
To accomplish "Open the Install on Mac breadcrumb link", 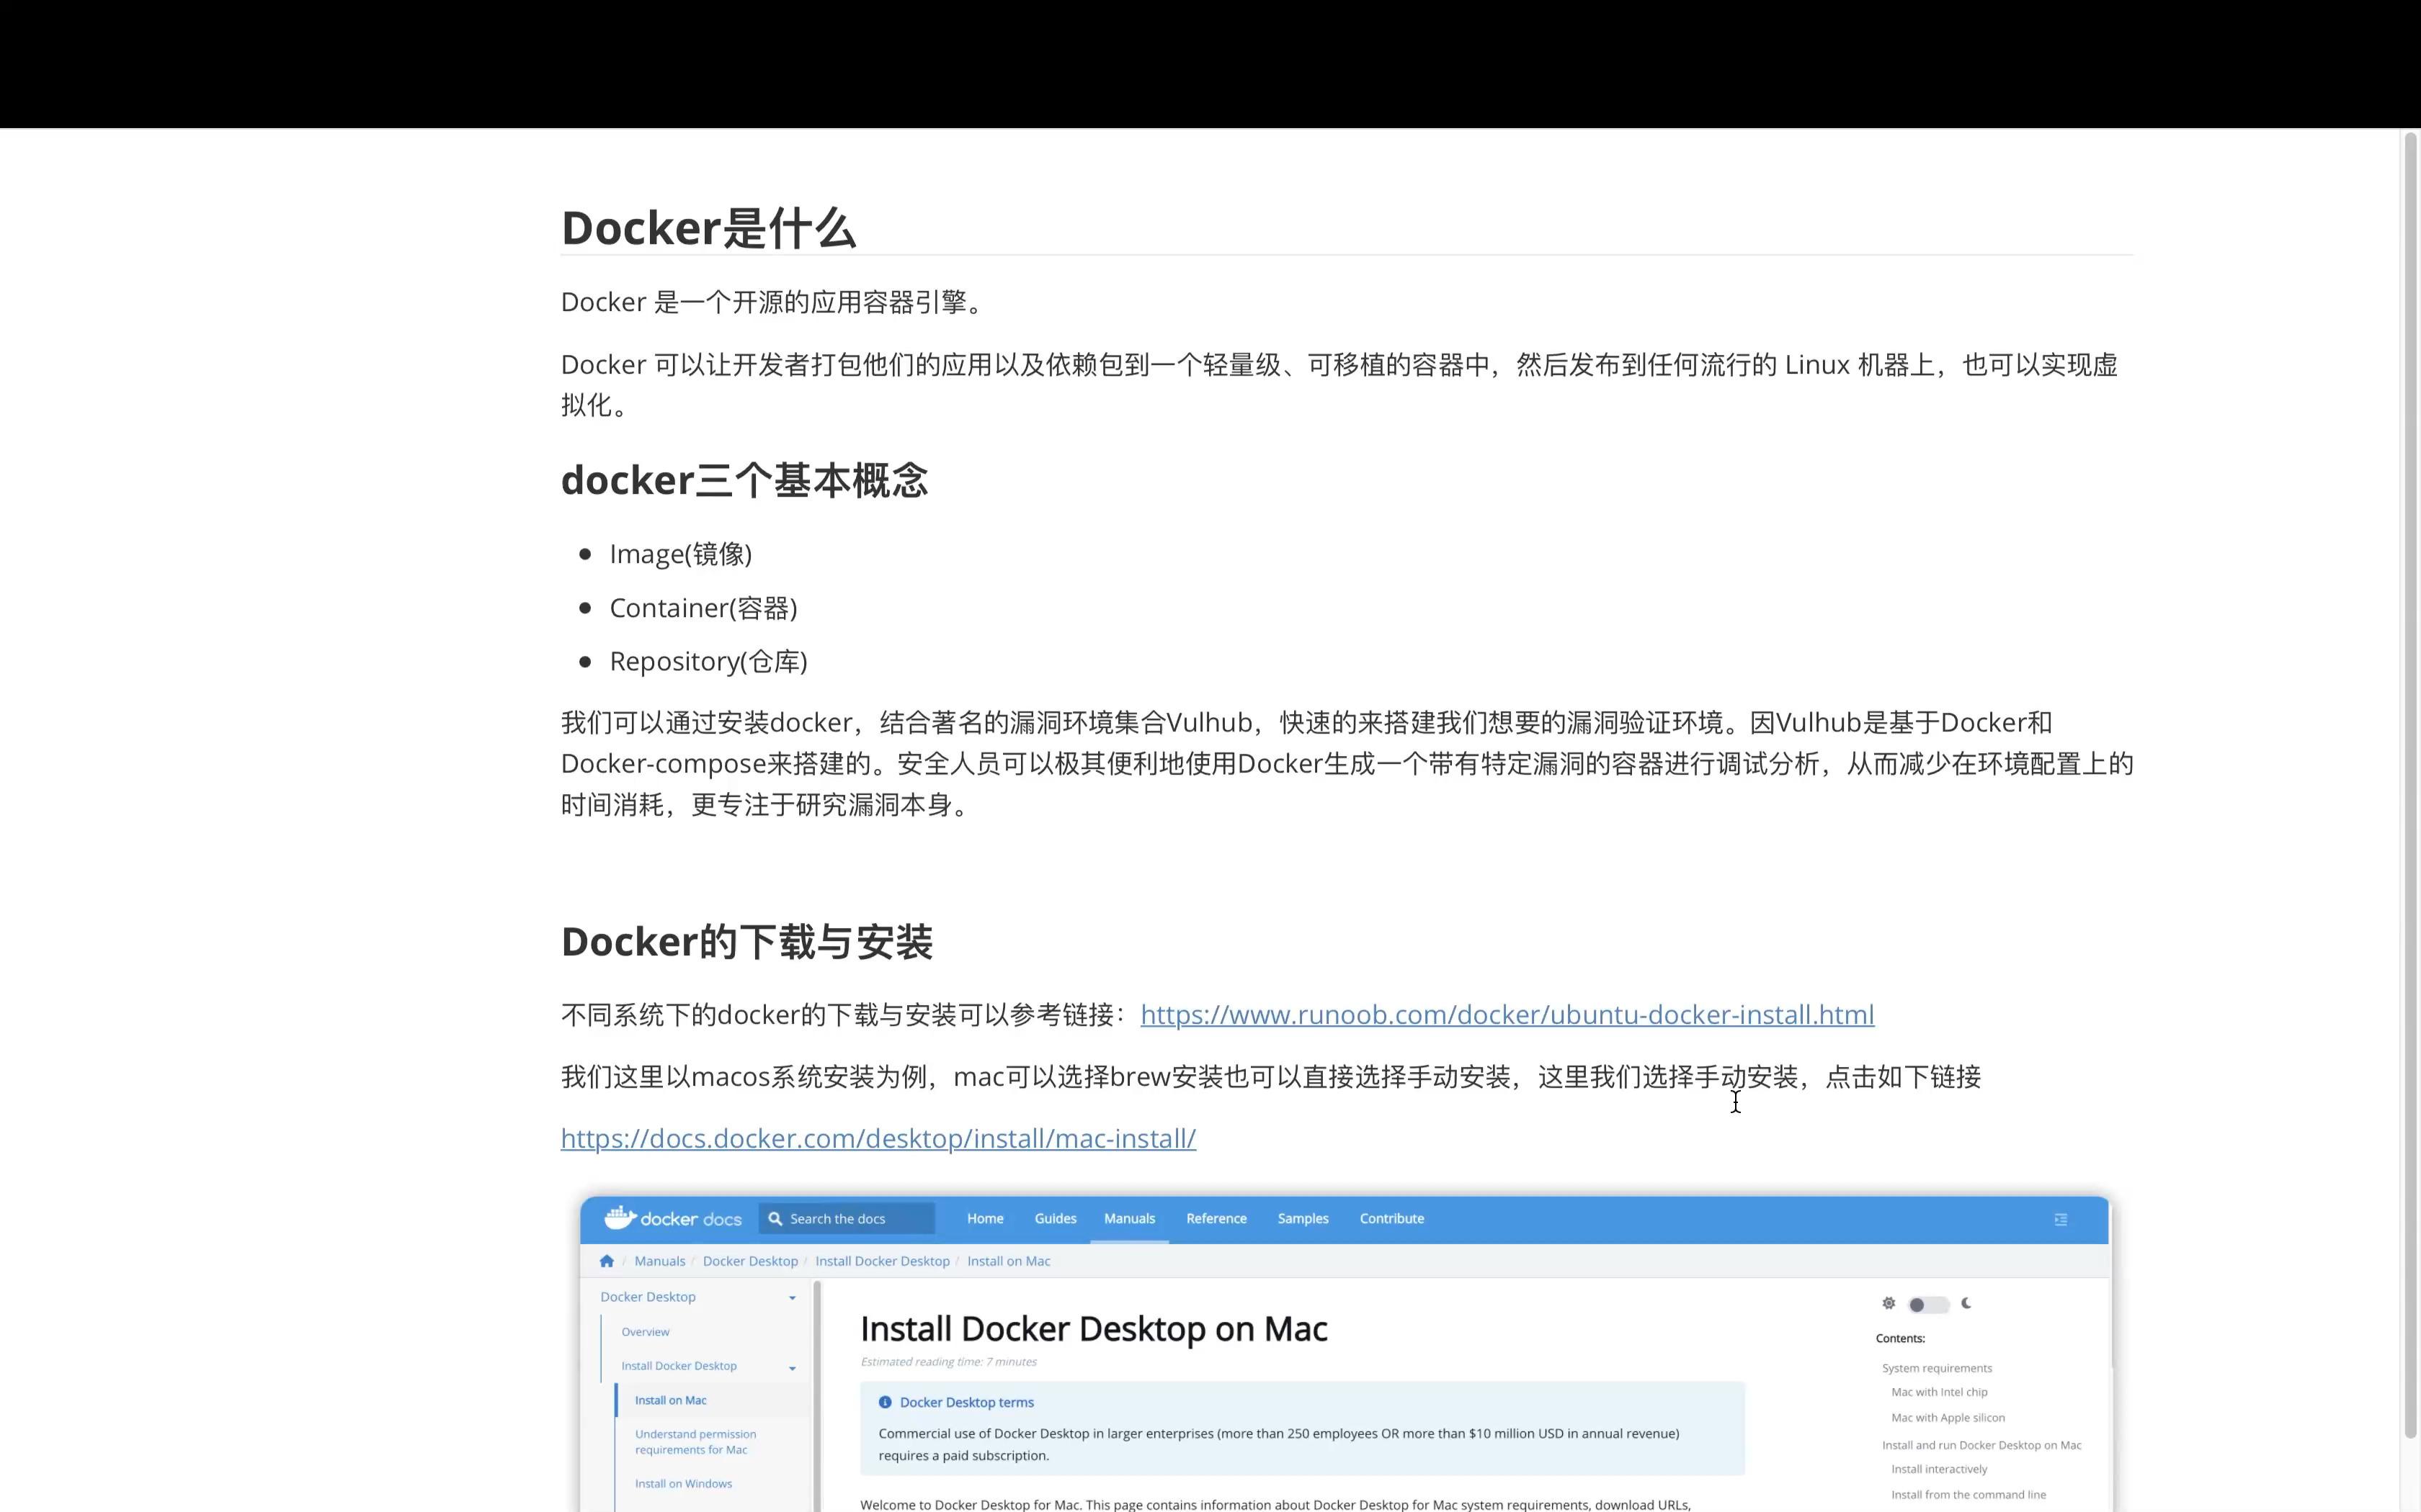I will (1009, 1261).
